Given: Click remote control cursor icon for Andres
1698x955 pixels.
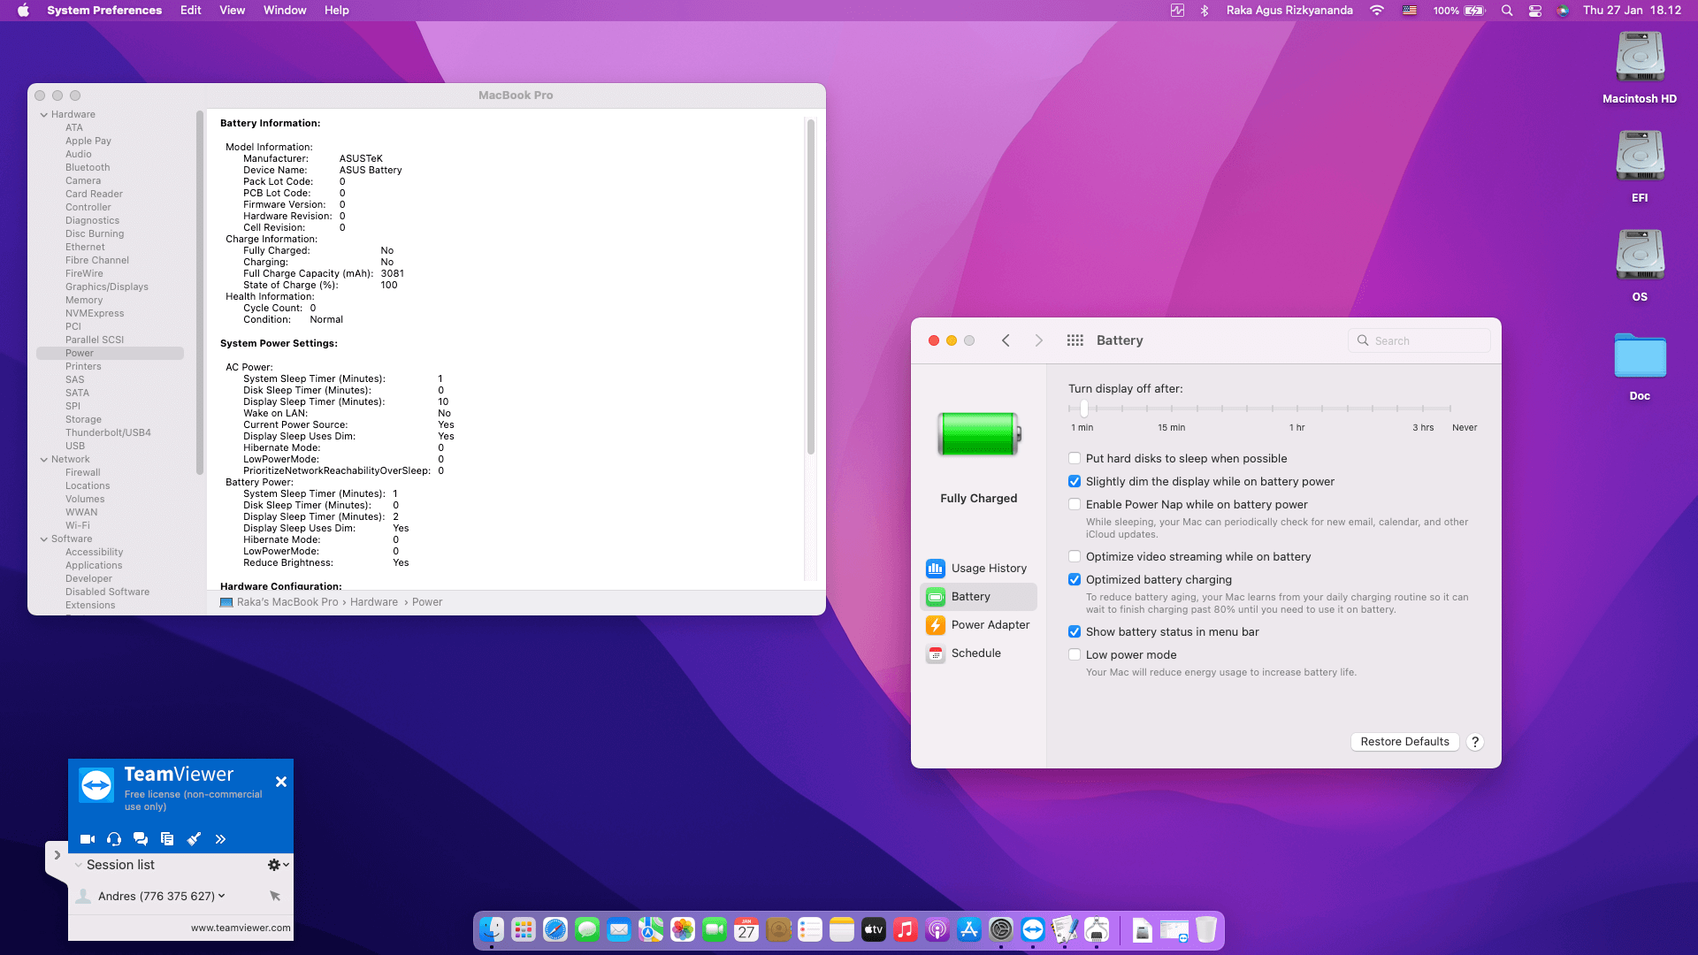Looking at the screenshot, I should (x=275, y=896).
